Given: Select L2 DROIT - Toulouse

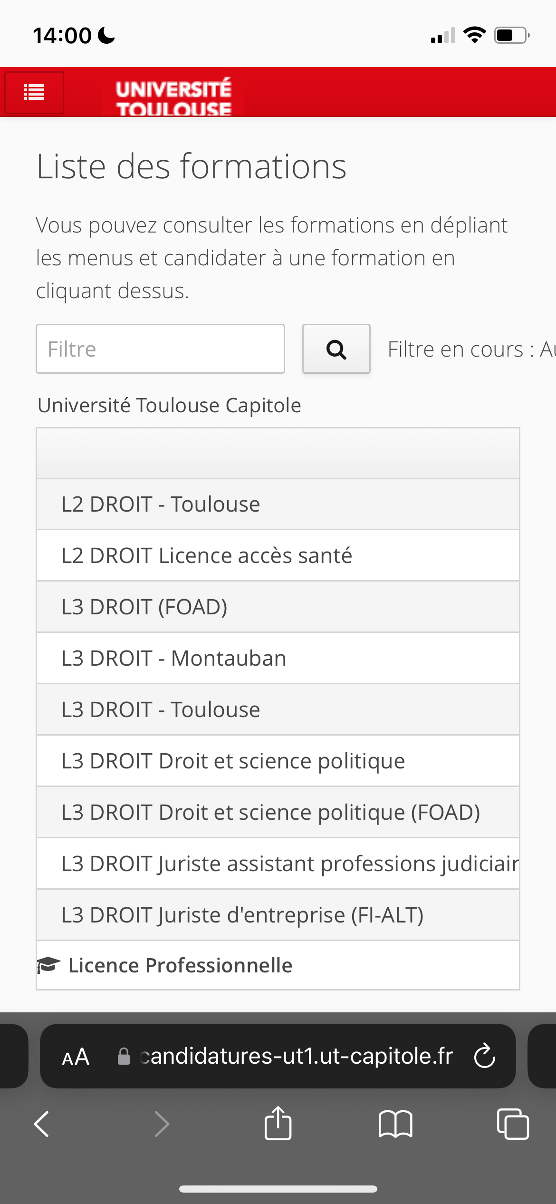Looking at the screenshot, I should [x=161, y=504].
